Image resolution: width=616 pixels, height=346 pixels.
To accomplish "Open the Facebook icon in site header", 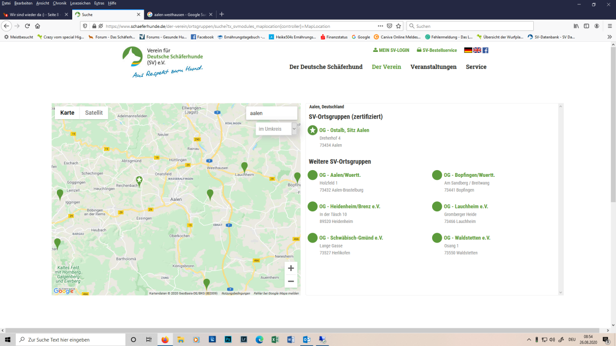I will [486, 50].
